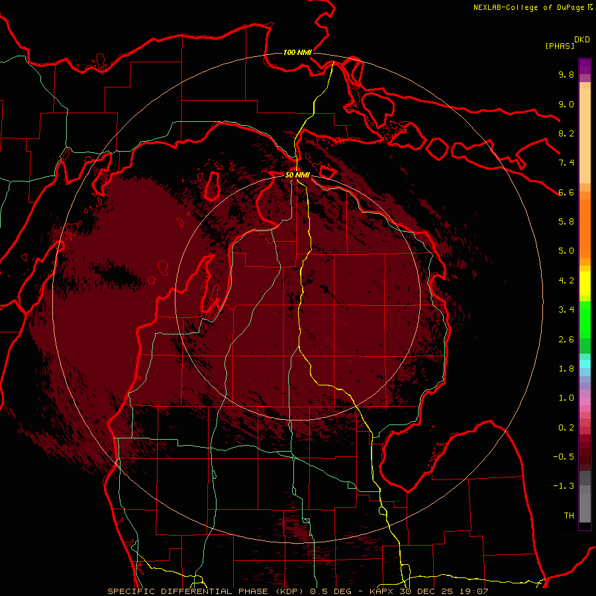Select the 0.2 scale value

coord(566,428)
